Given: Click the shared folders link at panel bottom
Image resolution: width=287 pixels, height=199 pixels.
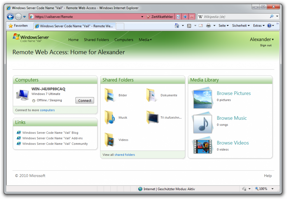Looking at the screenshot, I should 125,155.
